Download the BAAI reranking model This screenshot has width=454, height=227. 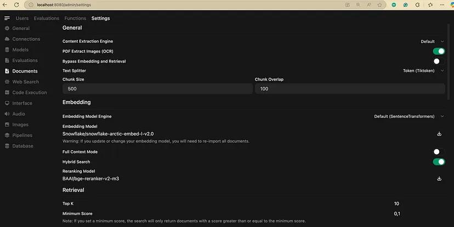(439, 179)
